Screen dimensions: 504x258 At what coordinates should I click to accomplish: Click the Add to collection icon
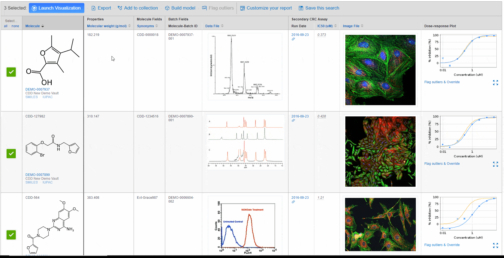pos(120,8)
